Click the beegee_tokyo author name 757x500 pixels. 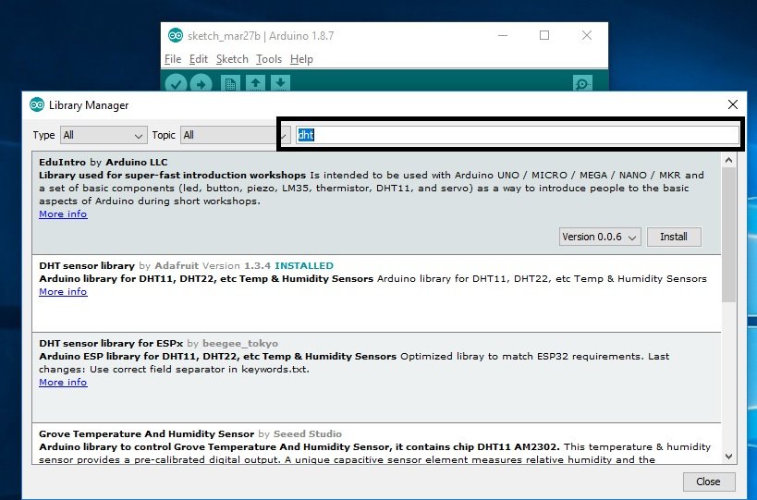pyautogui.click(x=240, y=343)
